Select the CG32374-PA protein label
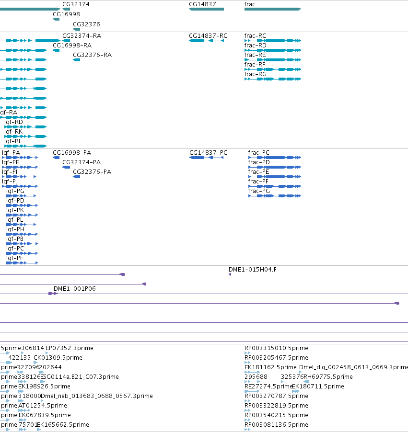Screen dimensions: 408x432 (x=82, y=162)
